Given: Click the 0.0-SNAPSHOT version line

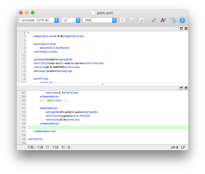Looking at the screenshot, I should [x=57, y=67].
